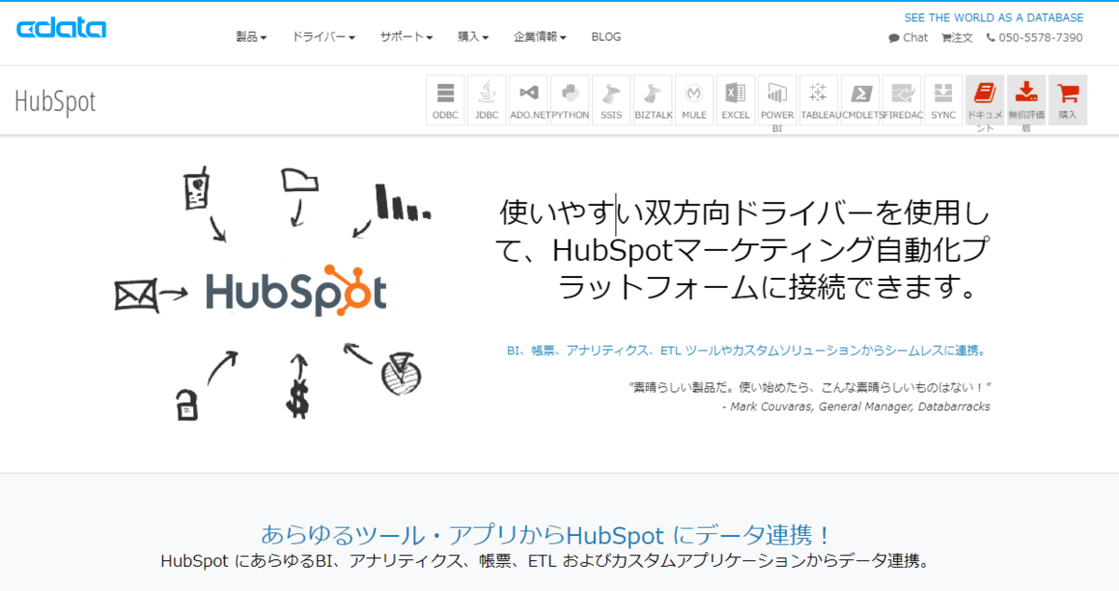The width and height of the screenshot is (1119, 591).
Task: Open the Sync tool icon
Action: (943, 100)
